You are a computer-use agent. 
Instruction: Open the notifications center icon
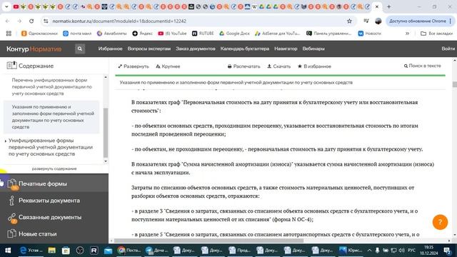coord(447,251)
